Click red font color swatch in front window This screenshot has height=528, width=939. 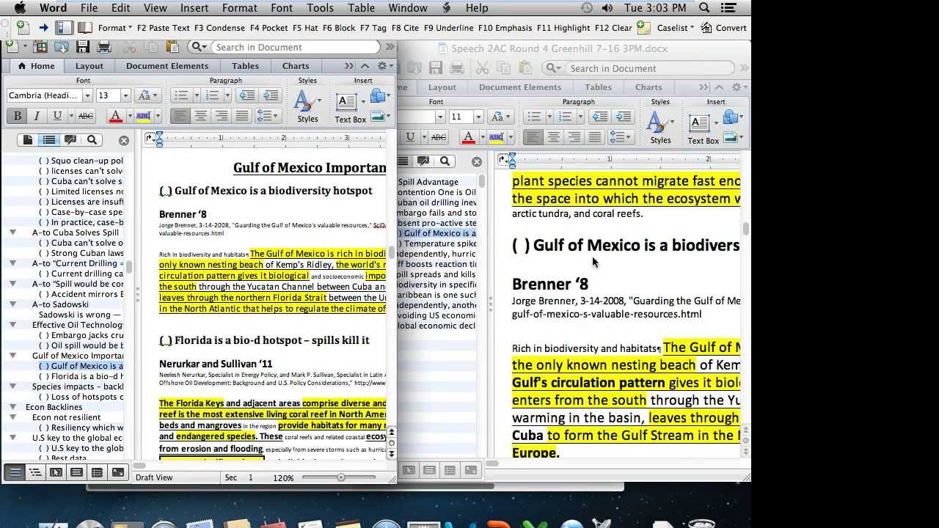pos(115,116)
